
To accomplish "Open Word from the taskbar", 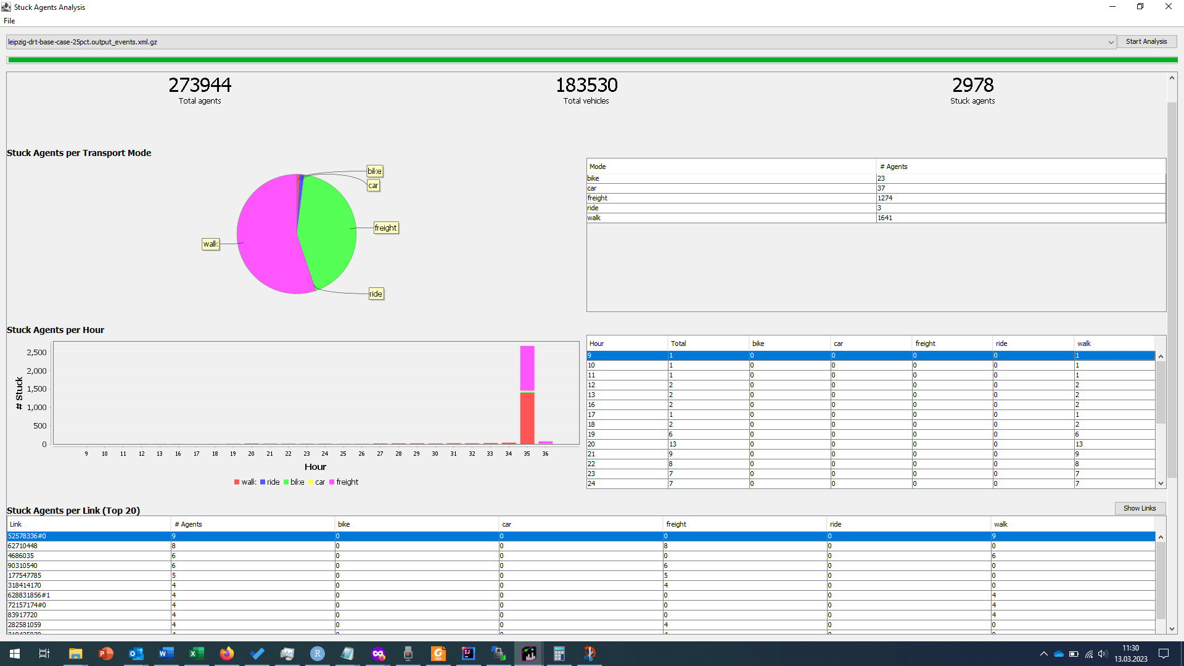I will tap(166, 654).
